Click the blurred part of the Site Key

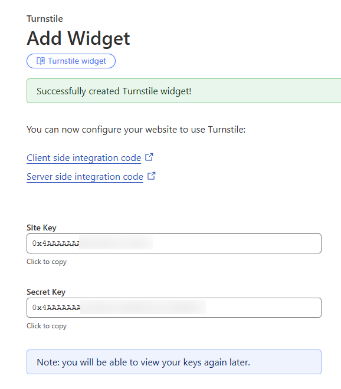[x=116, y=243]
